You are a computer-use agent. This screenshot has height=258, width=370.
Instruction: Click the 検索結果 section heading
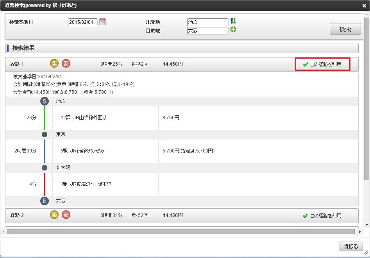click(23, 48)
